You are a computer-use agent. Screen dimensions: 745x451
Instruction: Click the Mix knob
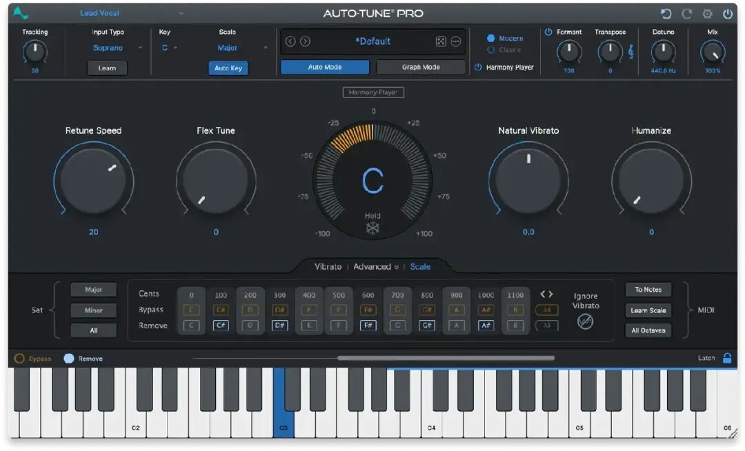click(x=712, y=52)
